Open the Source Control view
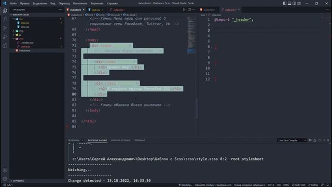Screen dimensions: 332x187 point(5,28)
